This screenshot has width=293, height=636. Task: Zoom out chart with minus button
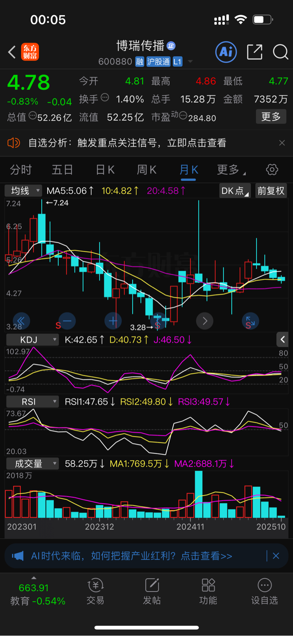click(x=67, y=321)
